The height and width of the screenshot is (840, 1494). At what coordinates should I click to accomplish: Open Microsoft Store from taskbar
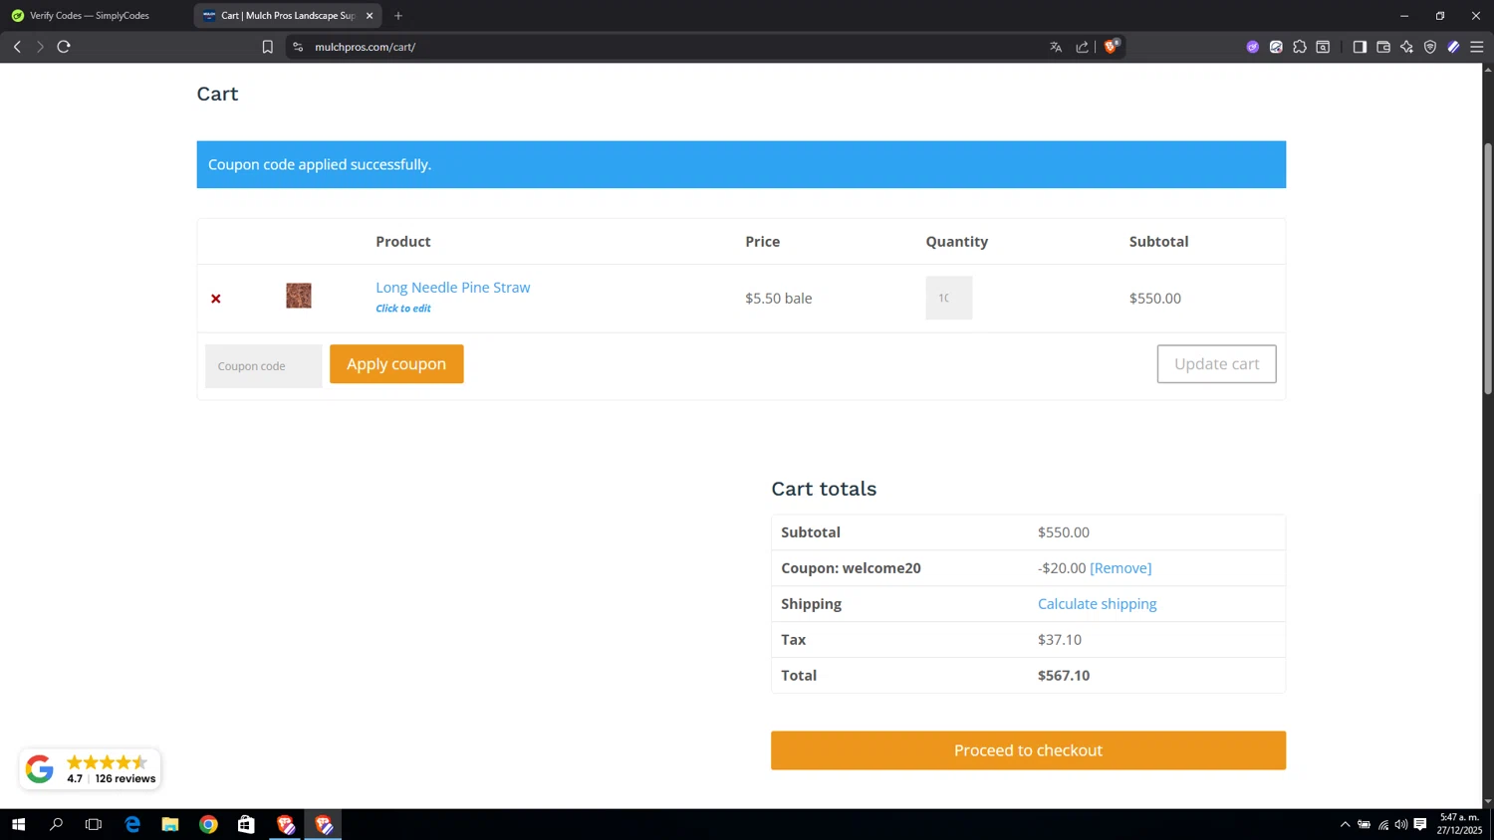tap(246, 824)
